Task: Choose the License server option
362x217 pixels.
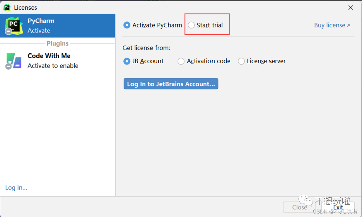Action: tap(241, 61)
